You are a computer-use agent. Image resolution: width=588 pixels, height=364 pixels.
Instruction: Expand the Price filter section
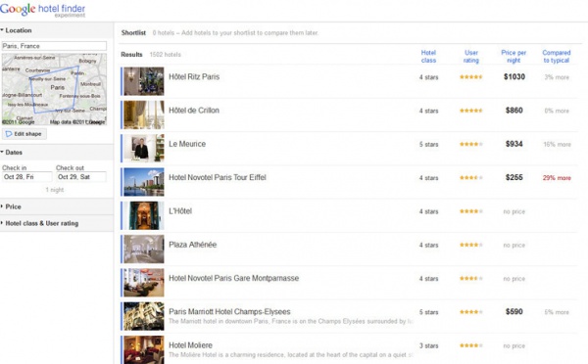click(x=11, y=206)
